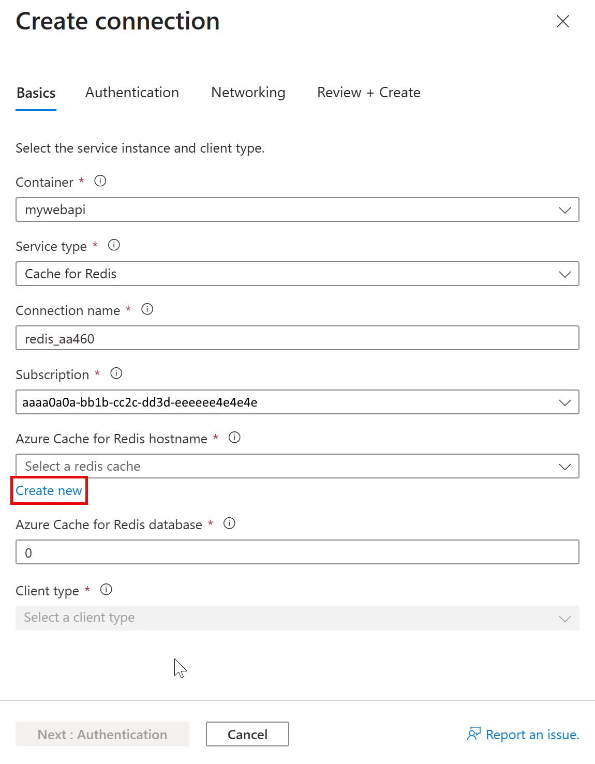Viewport: 595px width, 764px height.
Task: Close the Create connection panel
Action: coord(562,21)
